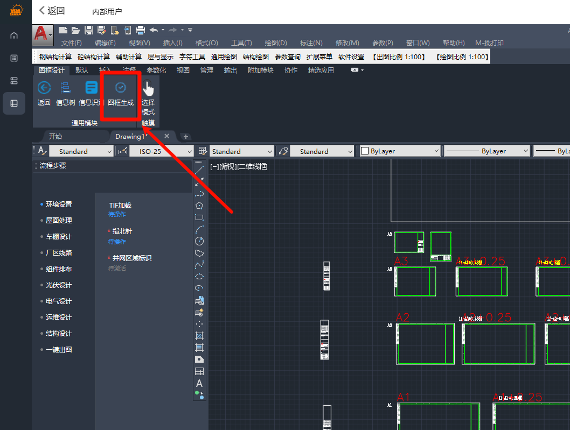Screen dimensions: 570x430
Task: Open the 信息树 tool in the ribbon
Action: 66,93
